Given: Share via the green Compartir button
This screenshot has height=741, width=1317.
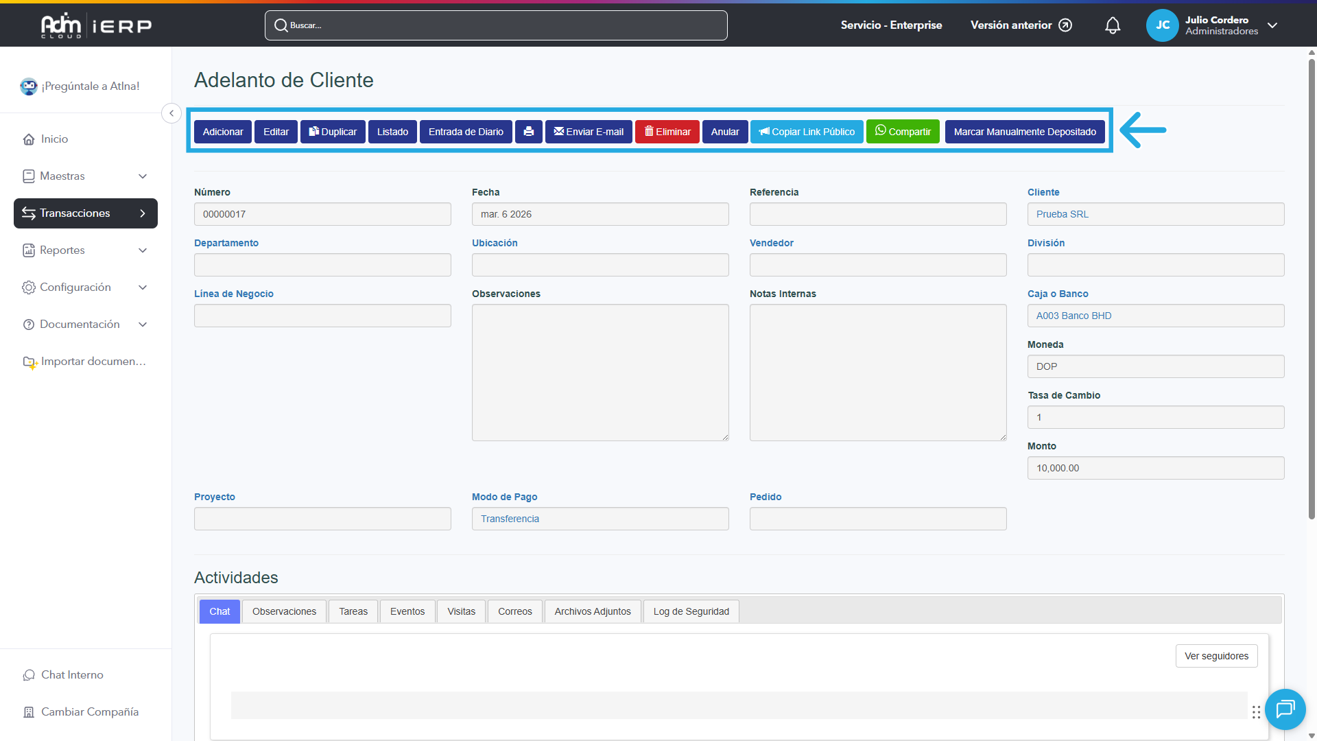Looking at the screenshot, I should click(902, 132).
